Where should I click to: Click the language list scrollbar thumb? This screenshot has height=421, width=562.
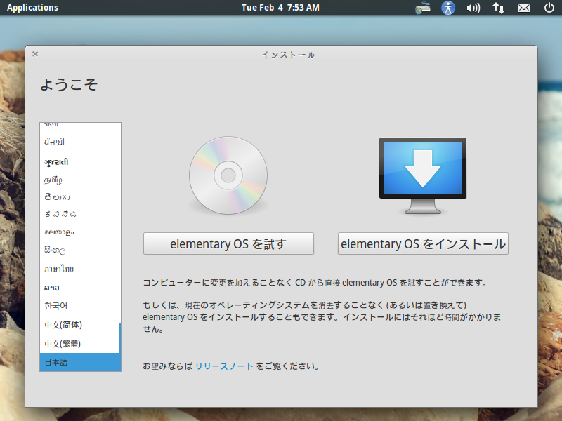(119, 347)
